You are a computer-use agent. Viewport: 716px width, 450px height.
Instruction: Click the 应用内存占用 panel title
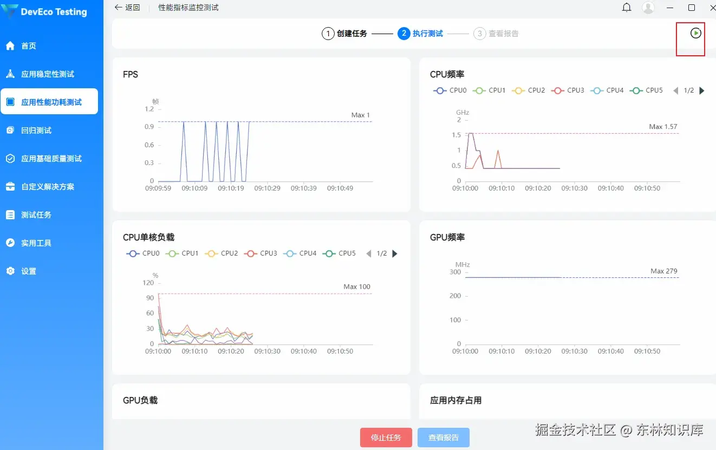pos(455,400)
